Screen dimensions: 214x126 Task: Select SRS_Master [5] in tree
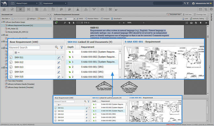point(13,29)
